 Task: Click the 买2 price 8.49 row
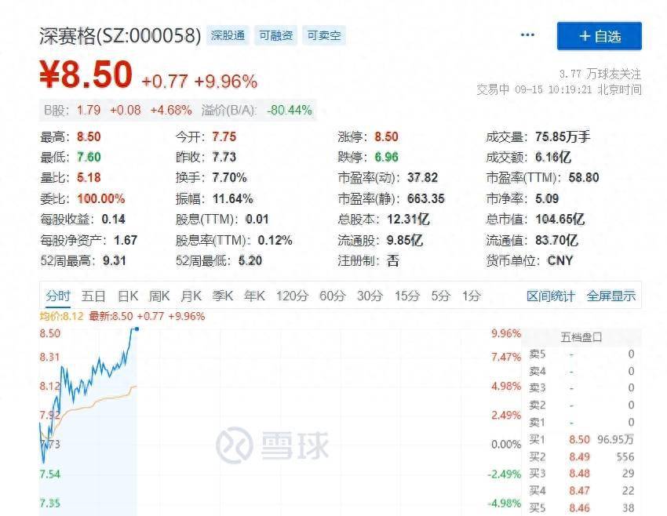[x=581, y=457]
